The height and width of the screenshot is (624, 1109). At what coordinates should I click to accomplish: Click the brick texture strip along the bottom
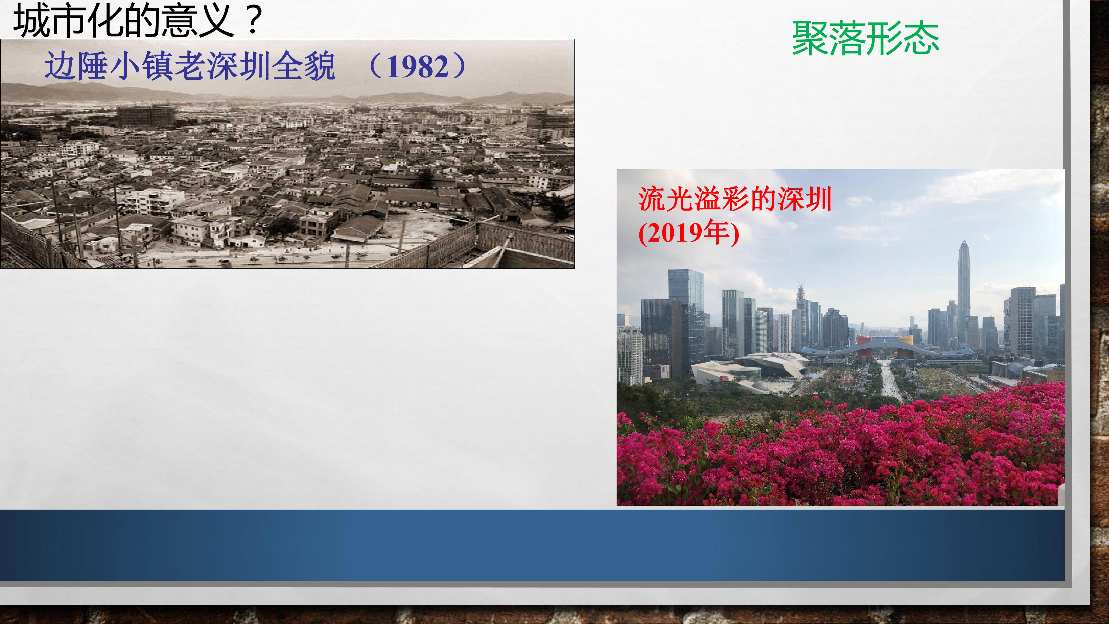pos(554,615)
